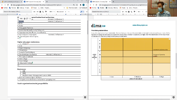Click the vertical scrollbar of the right document
Image resolution: width=177 pixels, height=100 pixels.
click(x=176, y=61)
